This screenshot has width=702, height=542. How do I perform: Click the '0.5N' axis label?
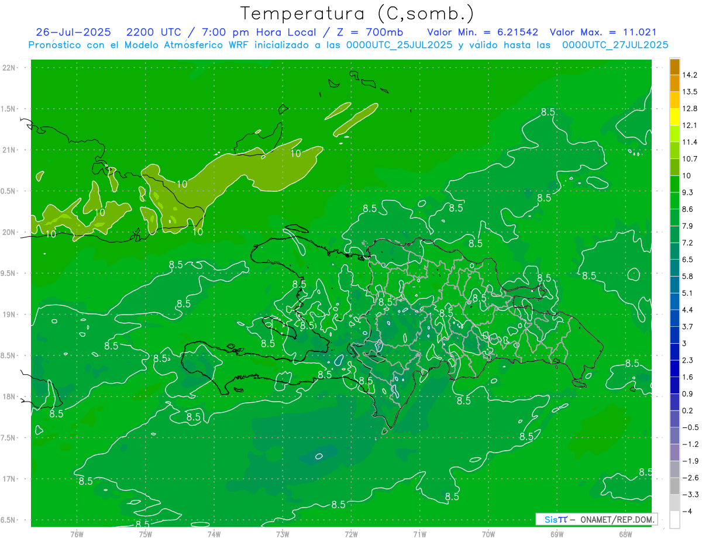pos(9,191)
